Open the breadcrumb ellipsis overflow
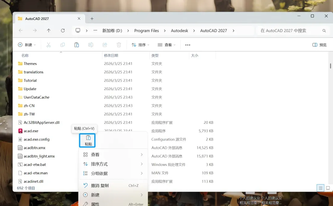This screenshot has height=206, width=333. (x=95, y=31)
